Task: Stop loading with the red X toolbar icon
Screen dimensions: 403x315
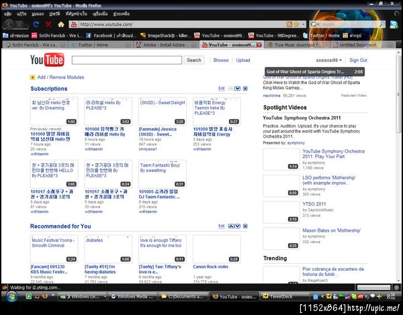Action: pyautogui.click(x=48, y=24)
